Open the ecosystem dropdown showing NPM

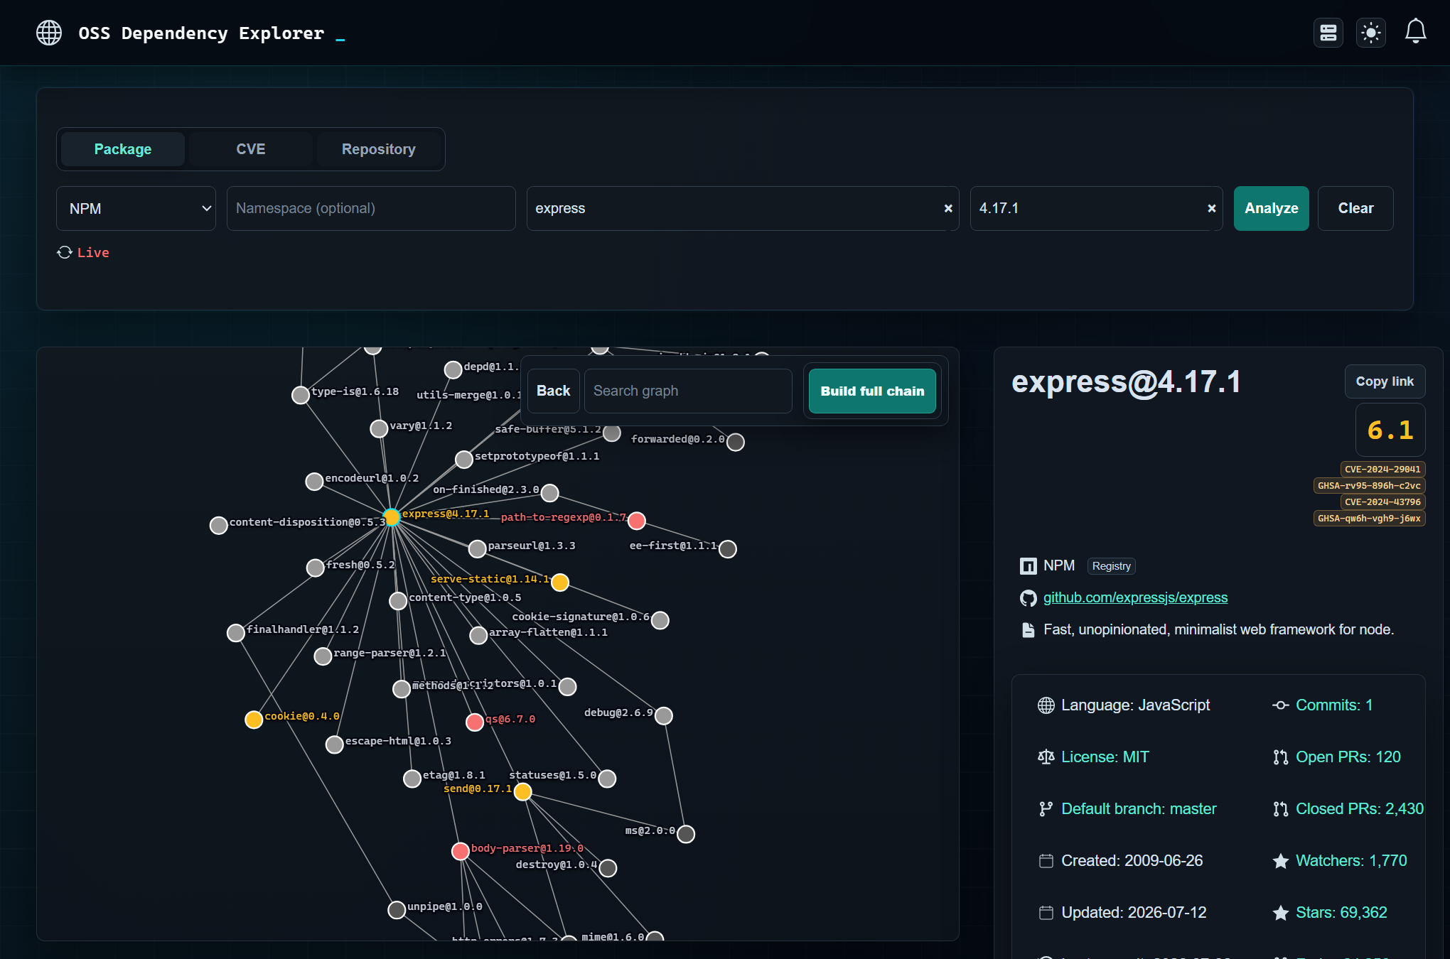(x=136, y=208)
